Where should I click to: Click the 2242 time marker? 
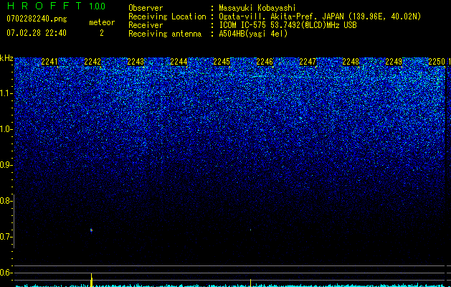click(92, 62)
